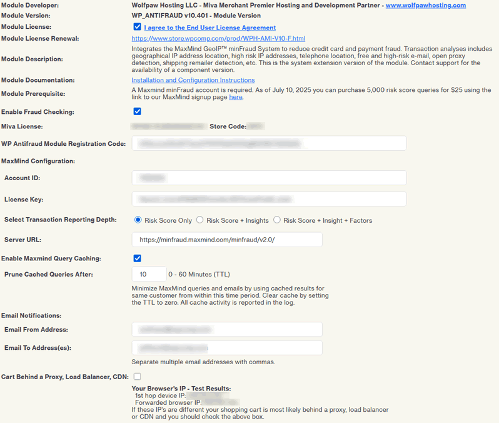Screen dimensions: 499x423
Task: Click into the MaxMind License Key field
Action: (269, 199)
